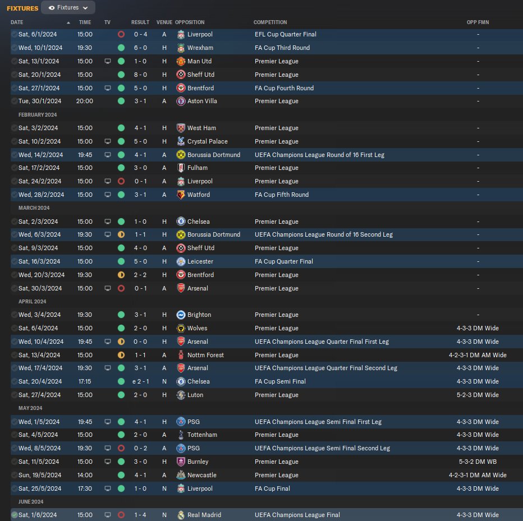
Task: Click the Liverpool crest in EFL Cup Quarter Final row
Action: [181, 34]
